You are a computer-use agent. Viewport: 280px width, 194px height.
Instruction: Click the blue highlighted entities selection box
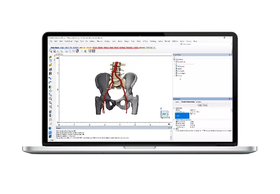[182, 116]
